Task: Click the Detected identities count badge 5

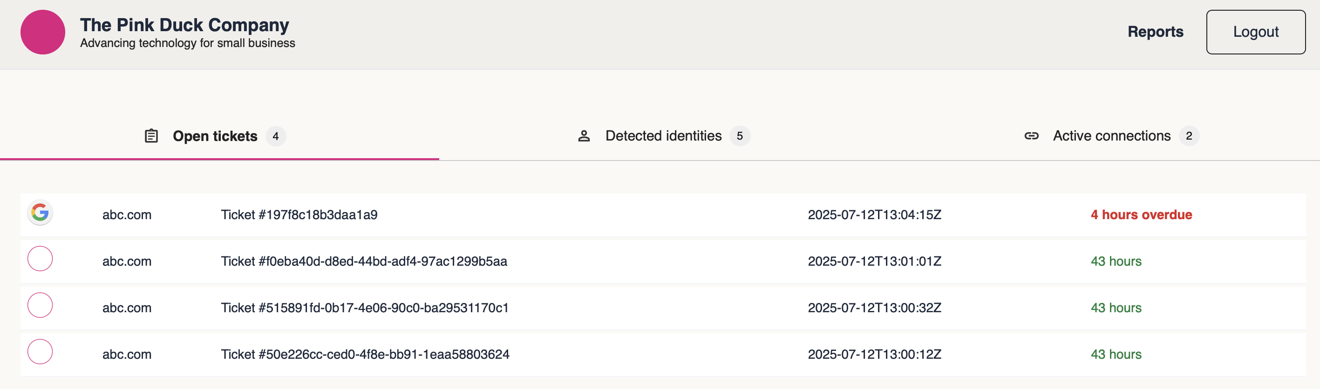Action: [740, 136]
